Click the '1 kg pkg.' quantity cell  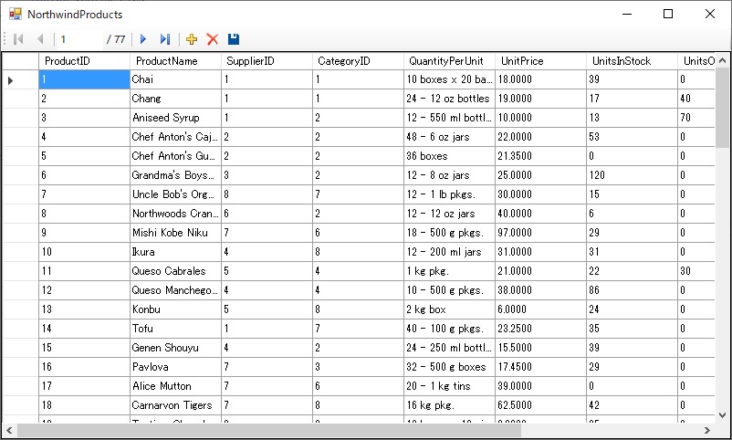click(449, 271)
